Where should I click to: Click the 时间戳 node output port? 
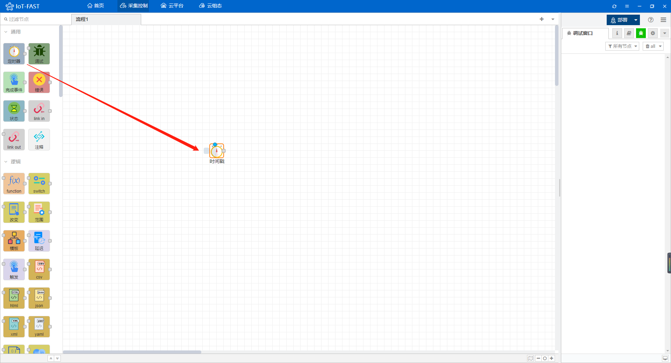coord(224,151)
